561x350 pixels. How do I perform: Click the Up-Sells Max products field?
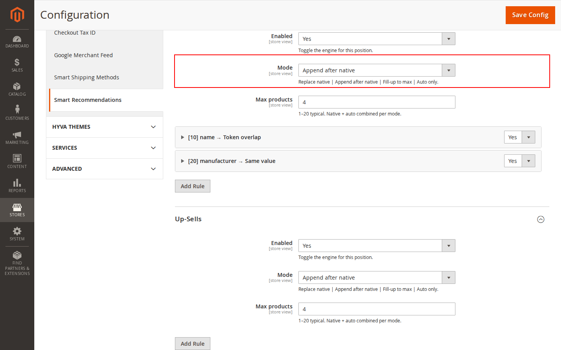tap(377, 309)
